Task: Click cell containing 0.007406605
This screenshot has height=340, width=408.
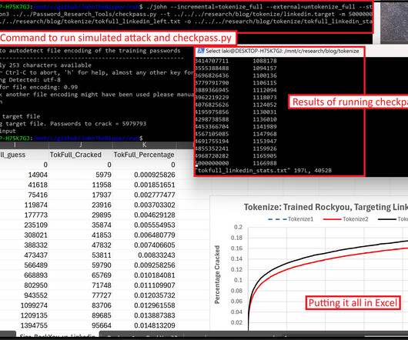Action: 145,245
